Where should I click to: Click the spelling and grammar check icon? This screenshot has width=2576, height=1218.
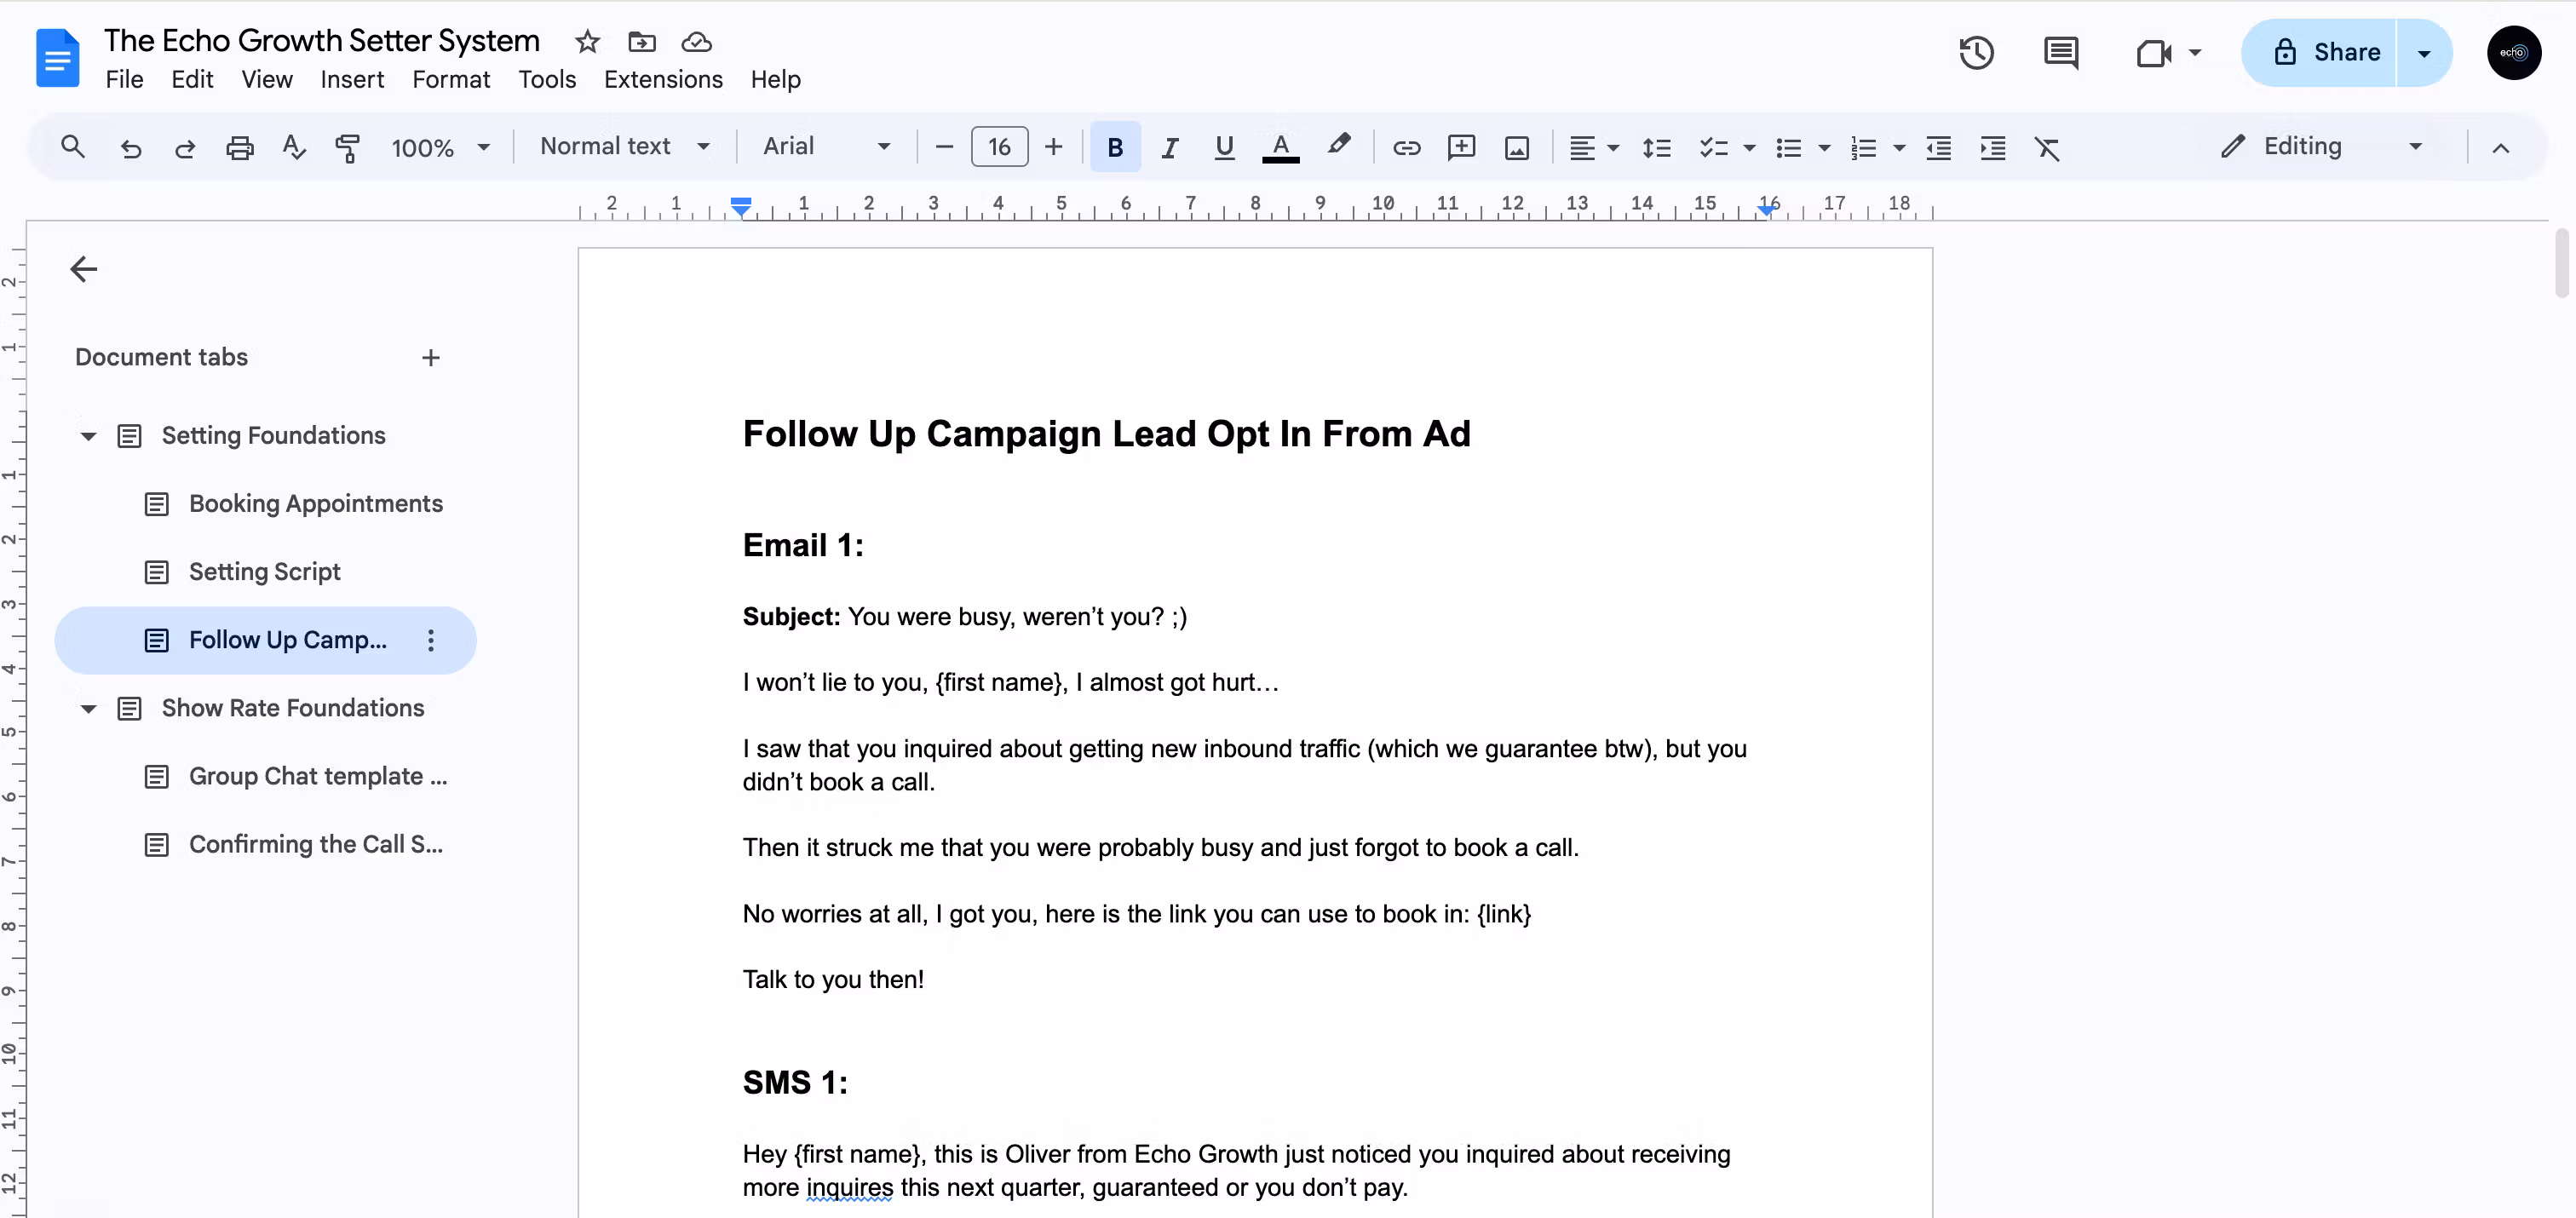(x=293, y=147)
